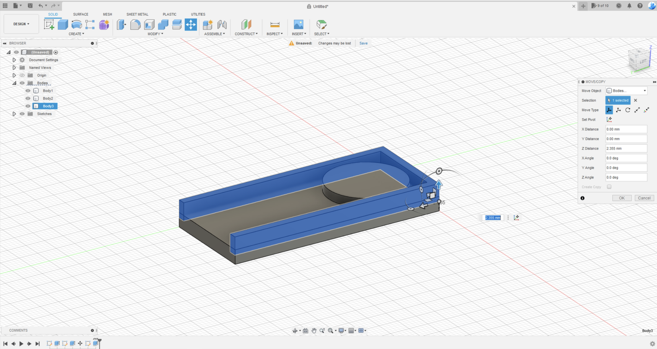Image resolution: width=657 pixels, height=349 pixels.
Task: Toggle visibility of Body2
Action: (28, 98)
